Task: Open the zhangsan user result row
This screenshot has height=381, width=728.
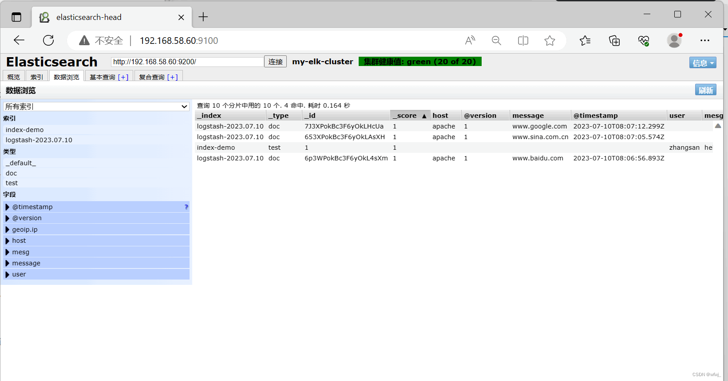Action: 454,148
